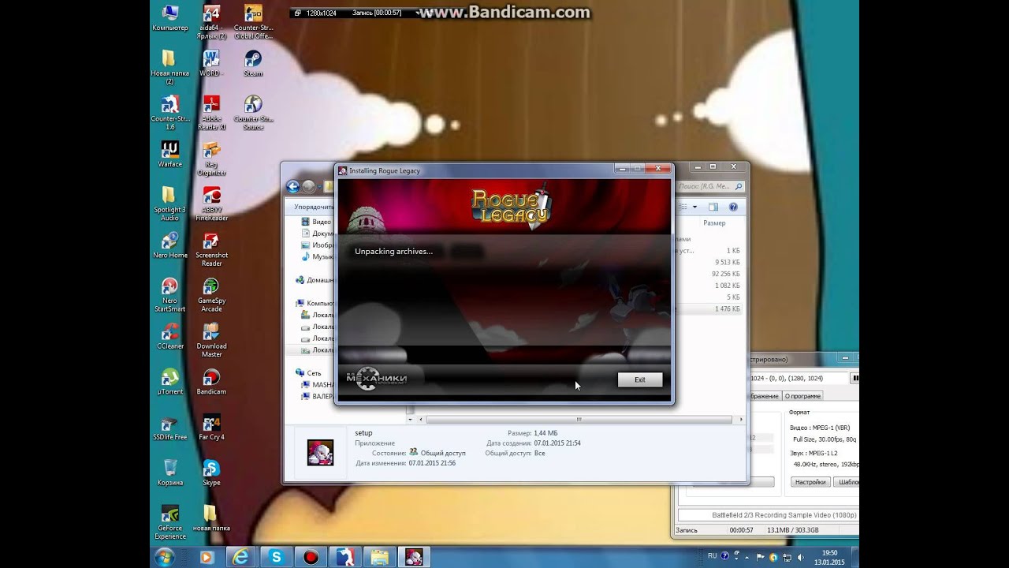This screenshot has height=568, width=1009.
Task: Open aida64 shortcut on desktop
Action: coord(211,21)
